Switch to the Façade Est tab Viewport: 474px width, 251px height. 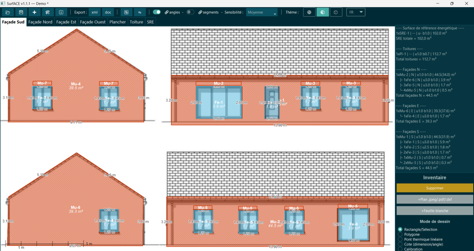tap(66, 22)
